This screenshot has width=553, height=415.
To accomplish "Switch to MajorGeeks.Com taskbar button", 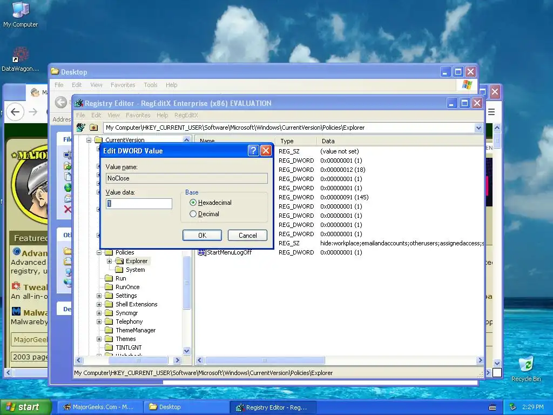I will tap(100, 407).
